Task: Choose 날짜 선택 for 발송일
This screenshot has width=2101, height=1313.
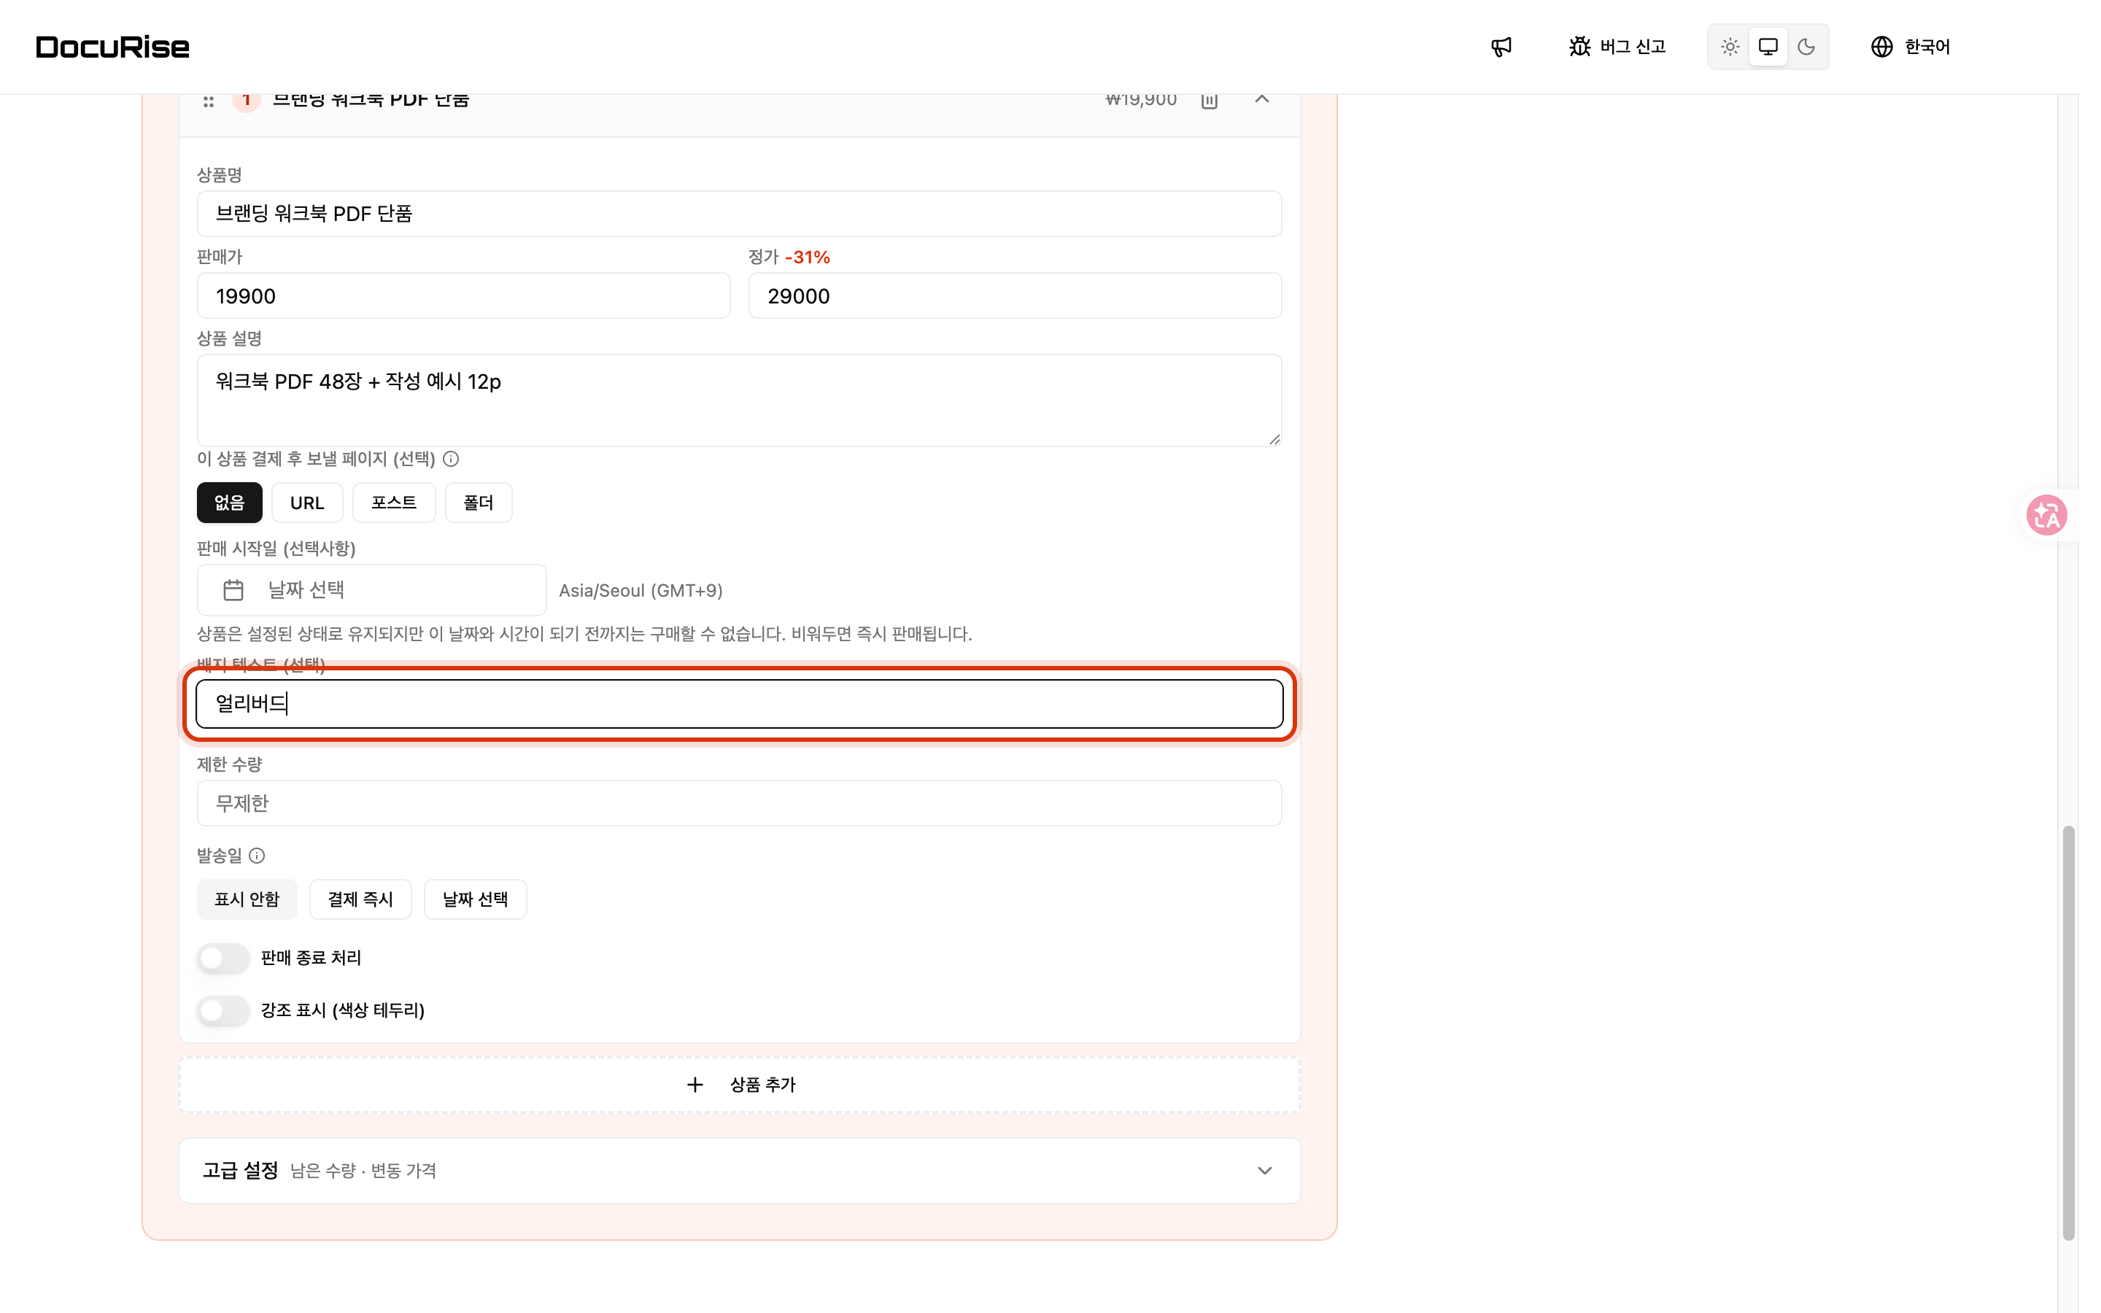Action: pos(475,899)
